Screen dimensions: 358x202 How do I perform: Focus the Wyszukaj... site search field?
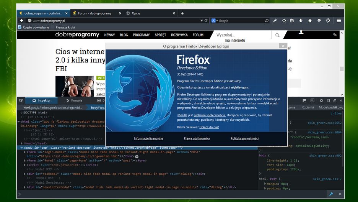pyautogui.click(x=242, y=35)
